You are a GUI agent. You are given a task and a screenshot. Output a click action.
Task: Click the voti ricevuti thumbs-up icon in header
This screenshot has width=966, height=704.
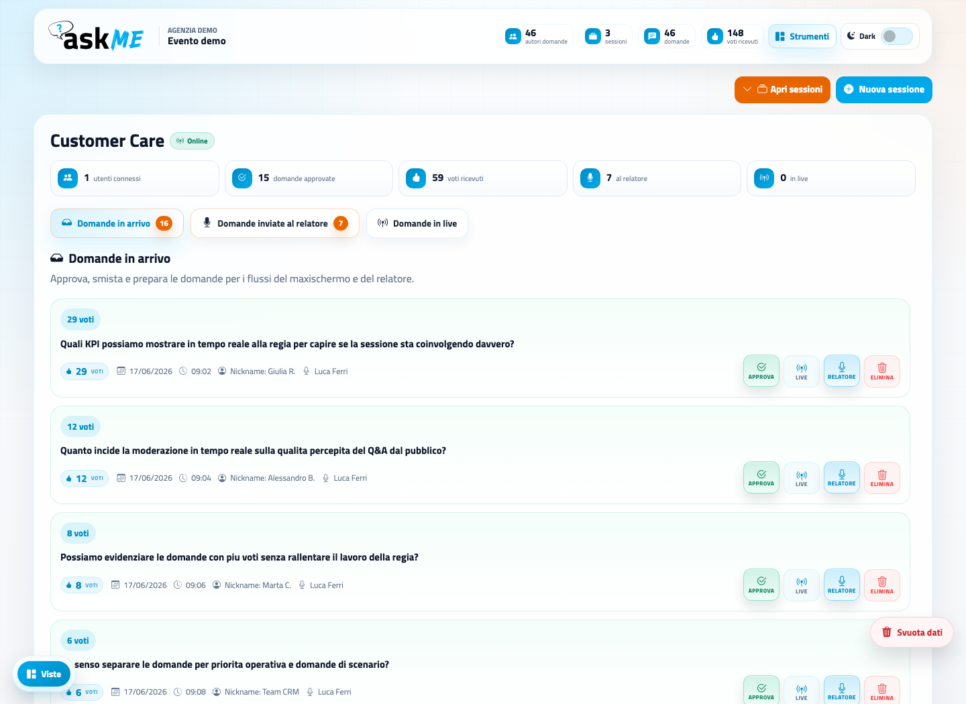pos(715,36)
